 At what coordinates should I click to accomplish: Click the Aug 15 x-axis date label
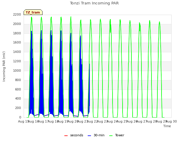coord(24,121)
